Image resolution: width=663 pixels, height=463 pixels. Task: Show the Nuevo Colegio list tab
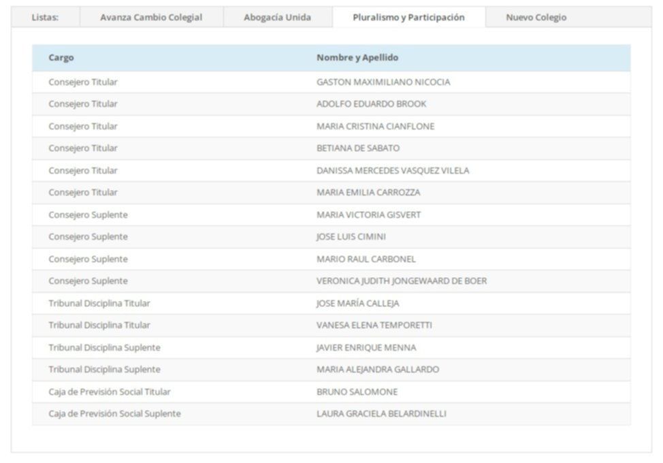pyautogui.click(x=536, y=17)
